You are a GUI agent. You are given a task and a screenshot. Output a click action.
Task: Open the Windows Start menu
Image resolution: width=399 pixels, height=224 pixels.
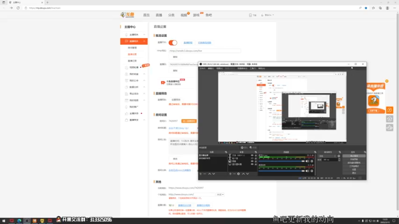[3, 221]
